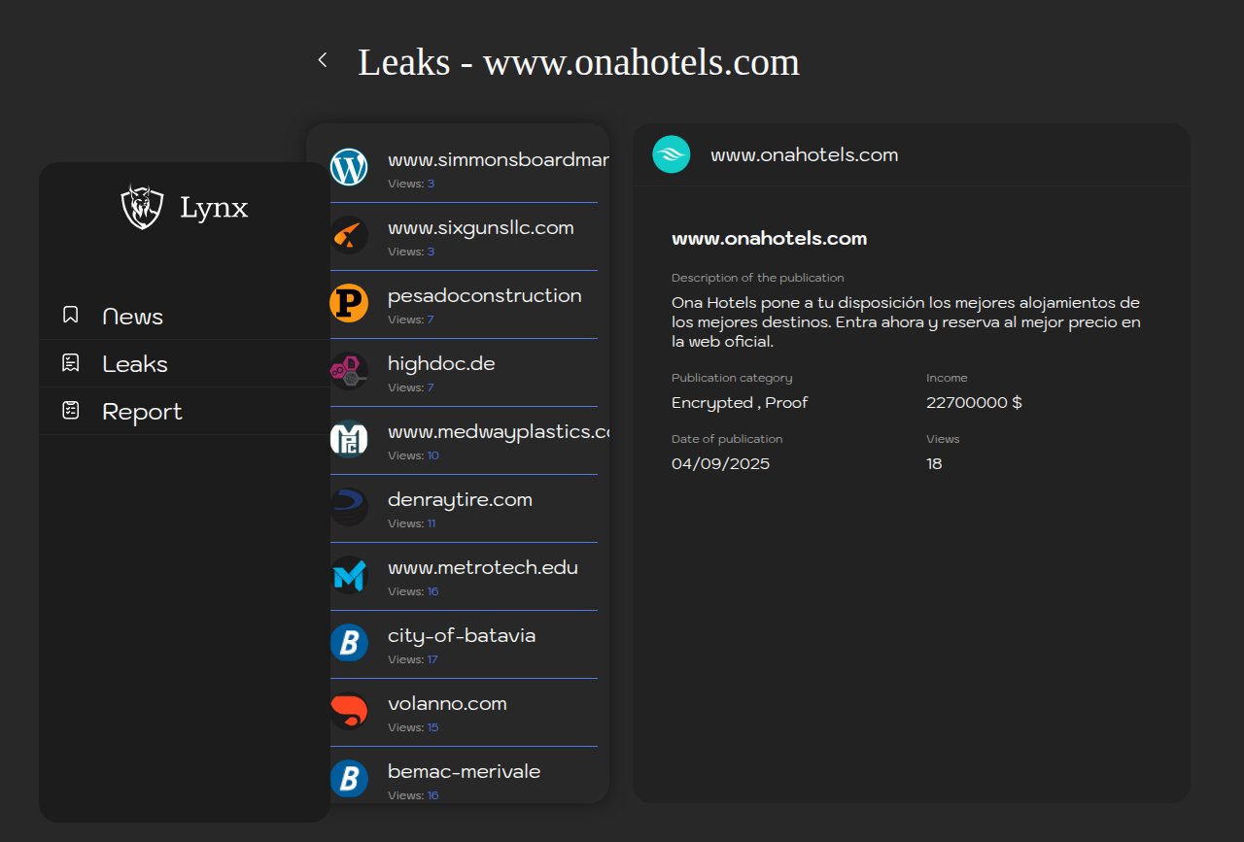Go back using the left chevron arrow
This screenshot has width=1244, height=842.
[323, 60]
